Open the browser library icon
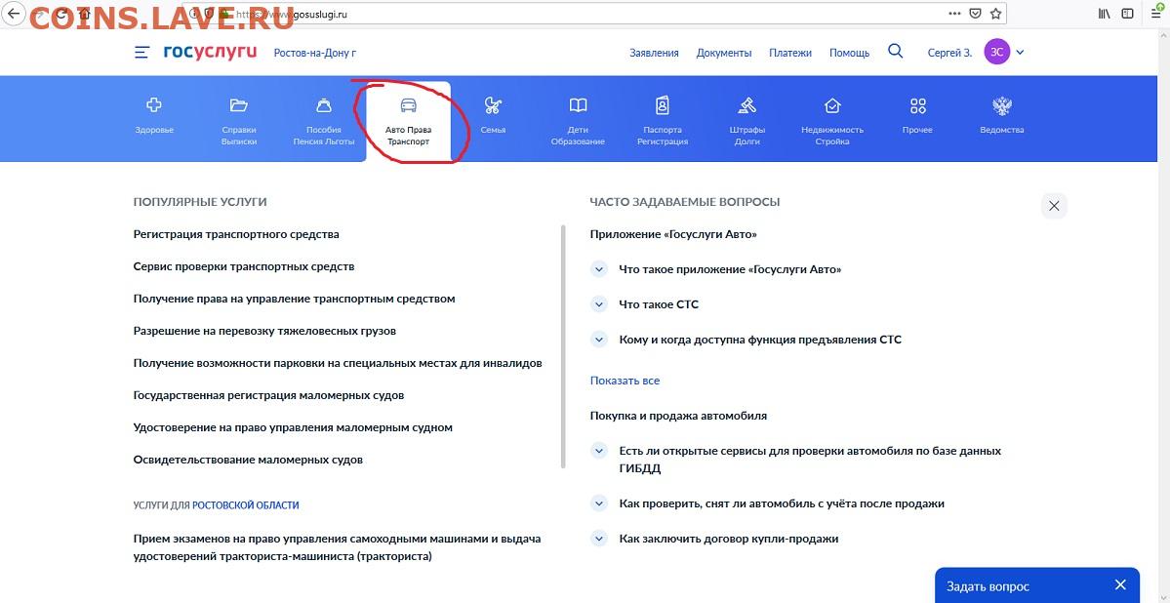Viewport: 1170px width, 603px height. [1105, 14]
